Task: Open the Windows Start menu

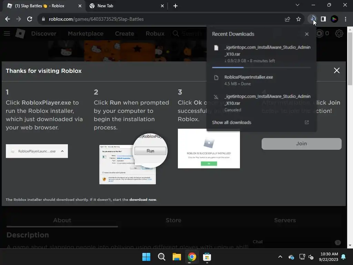Action: pyautogui.click(x=146, y=257)
